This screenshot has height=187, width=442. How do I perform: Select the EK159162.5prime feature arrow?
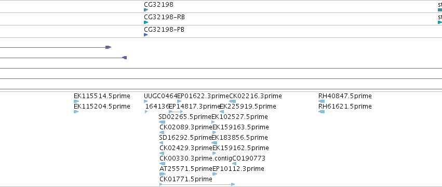214,153
